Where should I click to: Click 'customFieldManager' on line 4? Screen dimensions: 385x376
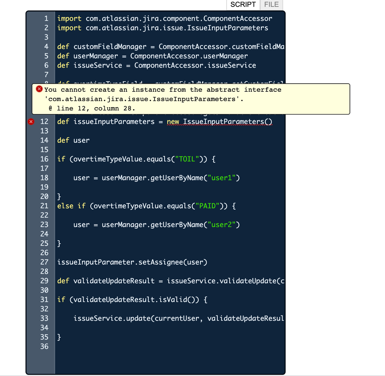pos(110,47)
